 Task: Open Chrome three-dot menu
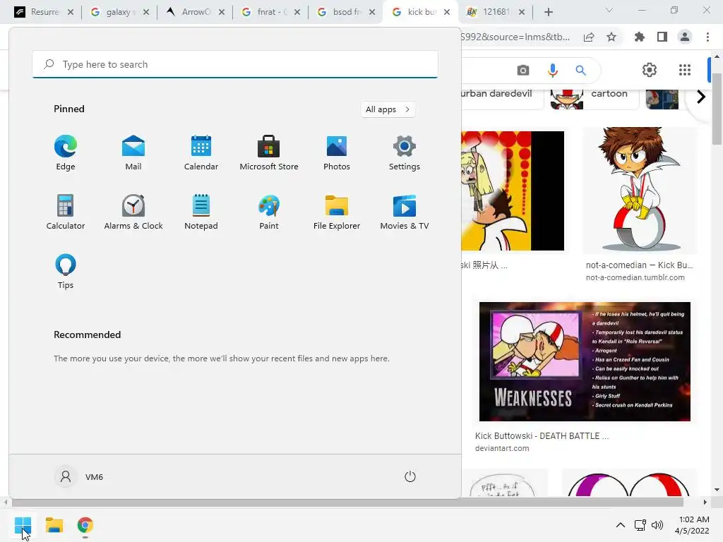coord(707,37)
